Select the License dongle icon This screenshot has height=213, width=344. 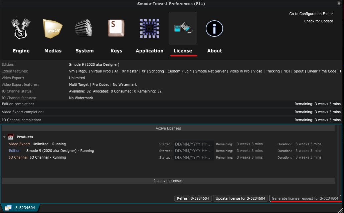(183, 28)
